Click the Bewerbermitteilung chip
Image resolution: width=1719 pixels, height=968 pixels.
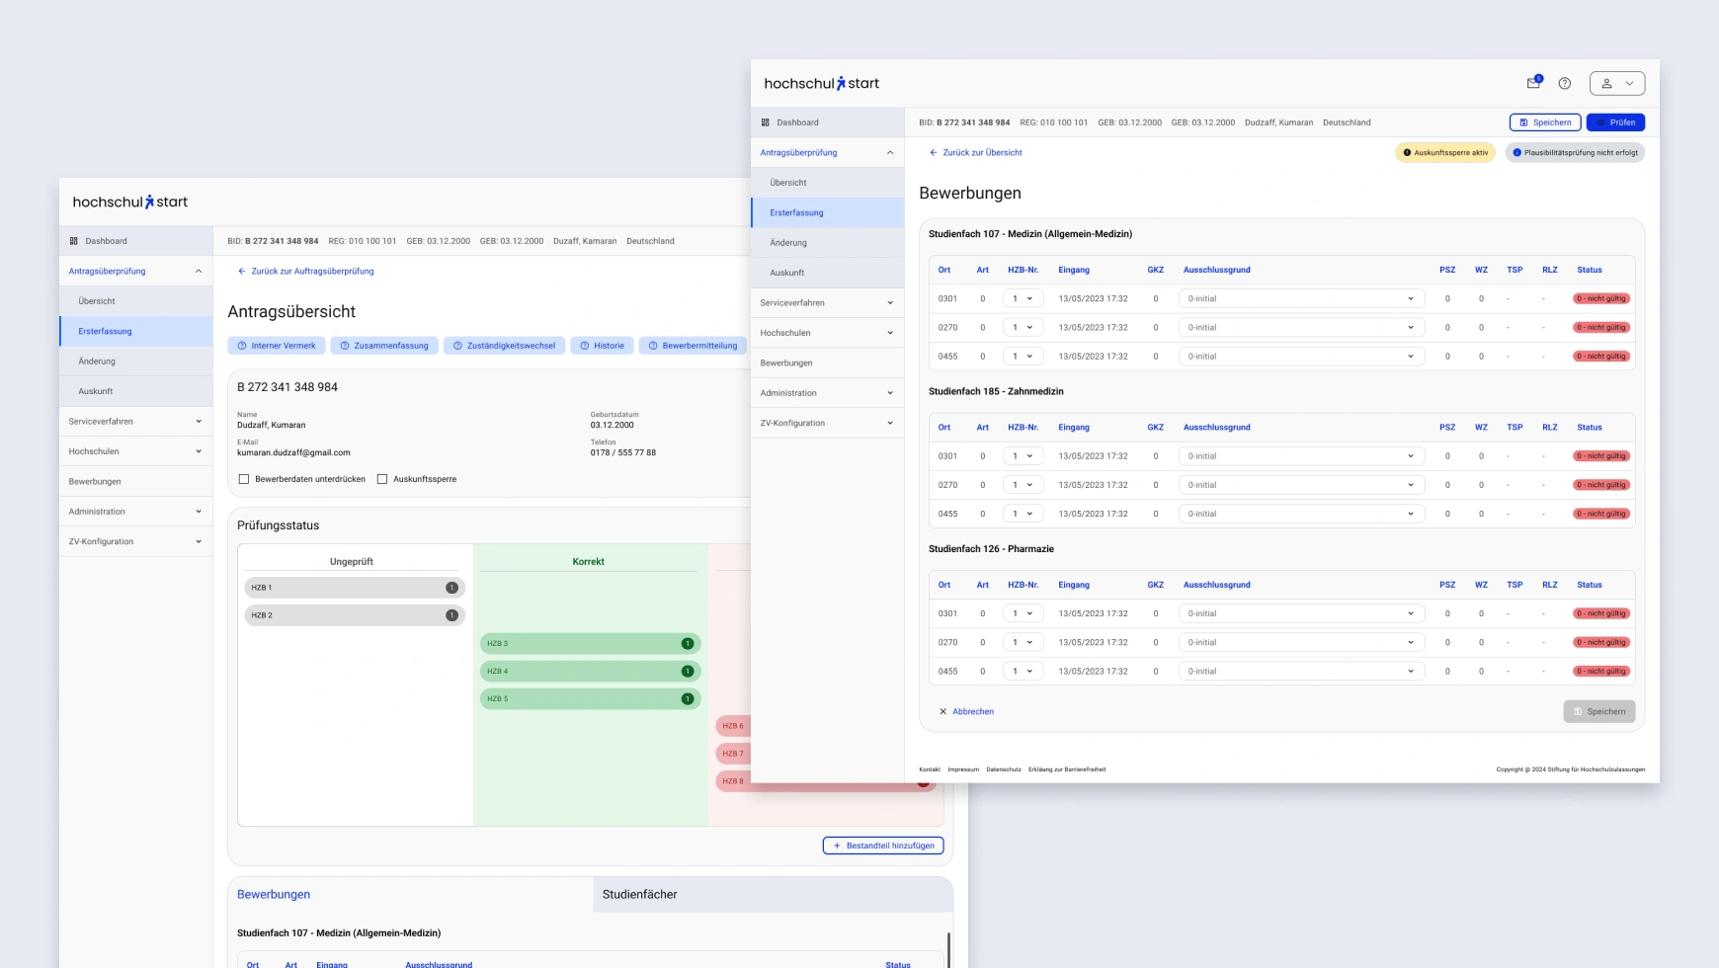tap(693, 346)
